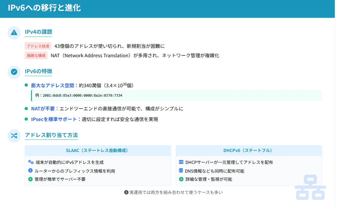The width and height of the screenshot is (337, 208).
Task: Click the IPv6の特徴 section heading
Action: (x=39, y=71)
